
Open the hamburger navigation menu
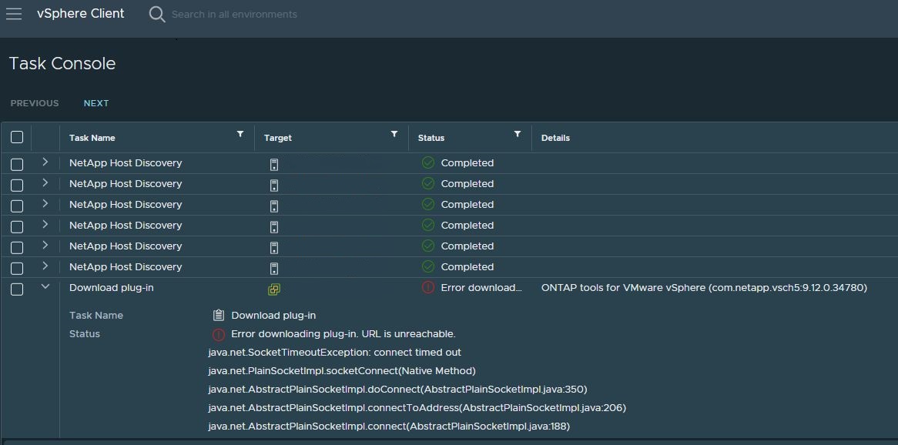coord(14,14)
